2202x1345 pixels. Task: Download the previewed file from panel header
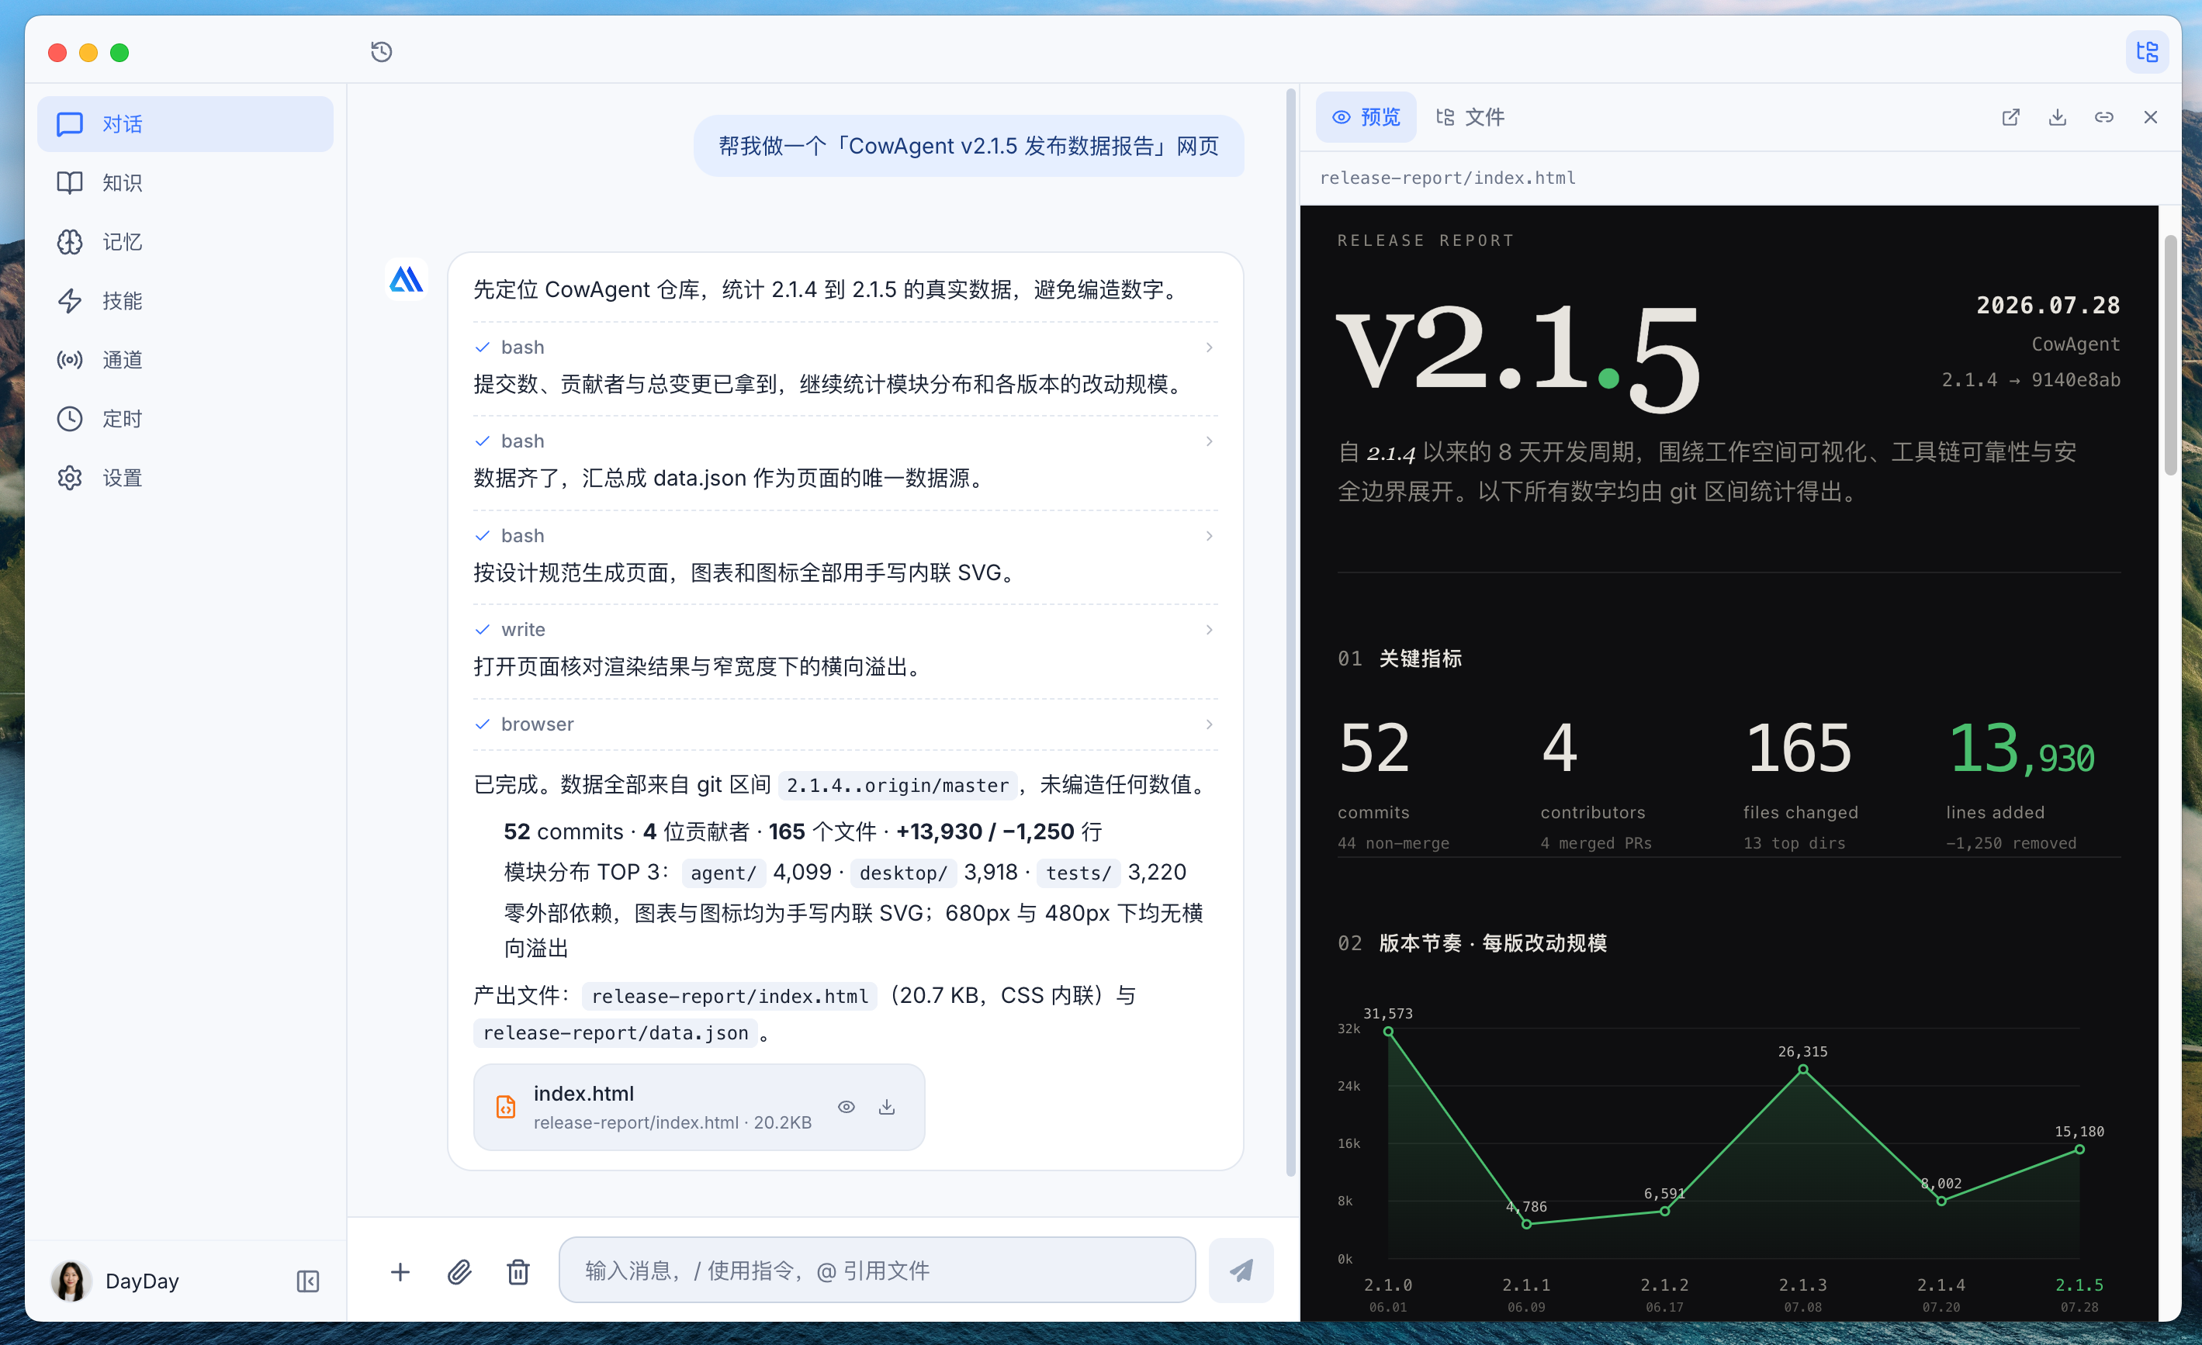pos(2057,117)
